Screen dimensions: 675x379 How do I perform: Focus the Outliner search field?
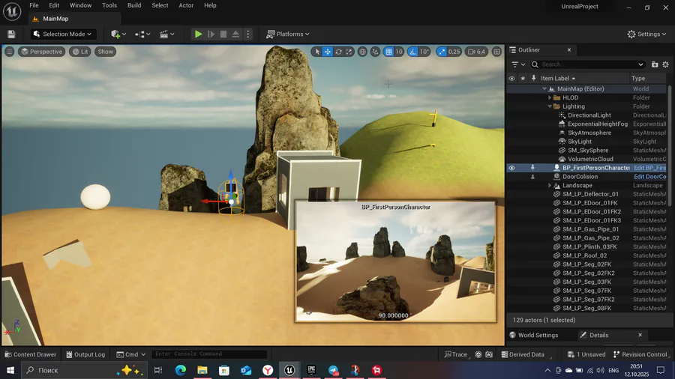pyautogui.click(x=589, y=64)
